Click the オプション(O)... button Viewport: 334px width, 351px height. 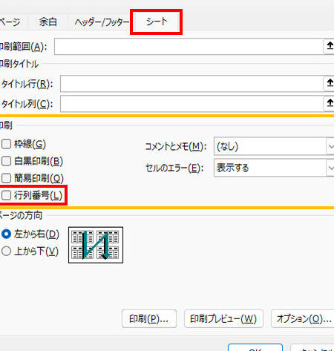click(x=304, y=319)
